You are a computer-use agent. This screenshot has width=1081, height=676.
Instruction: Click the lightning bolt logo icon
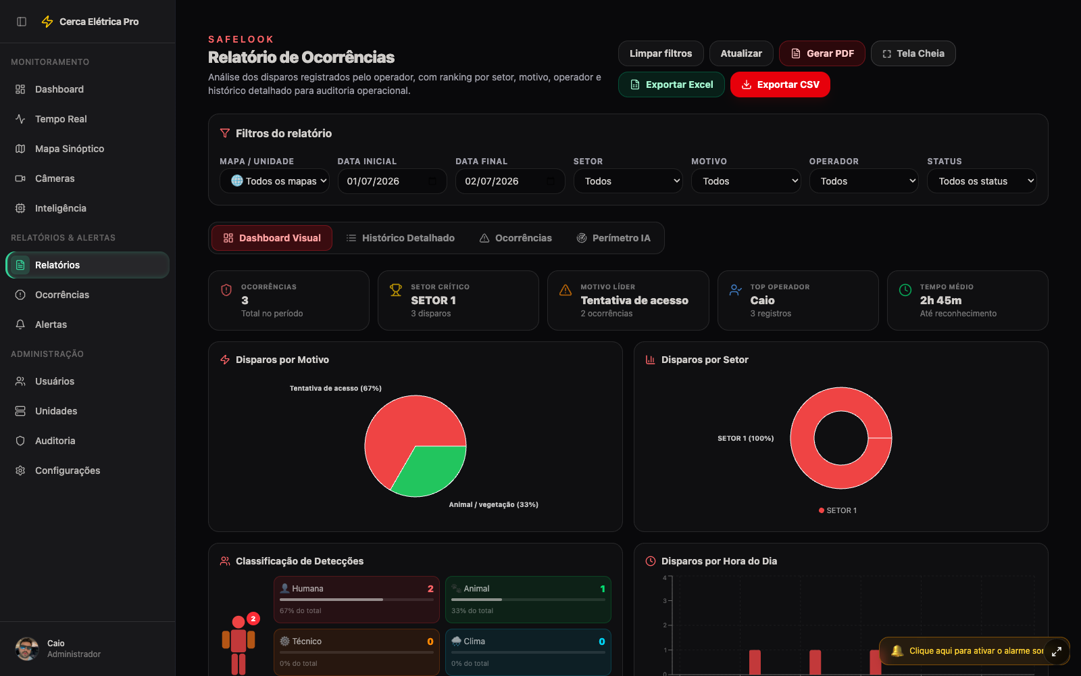point(47,22)
